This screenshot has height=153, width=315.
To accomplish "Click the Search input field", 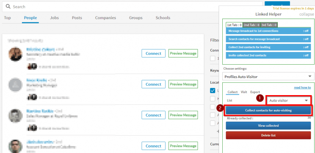I will coord(132,7).
